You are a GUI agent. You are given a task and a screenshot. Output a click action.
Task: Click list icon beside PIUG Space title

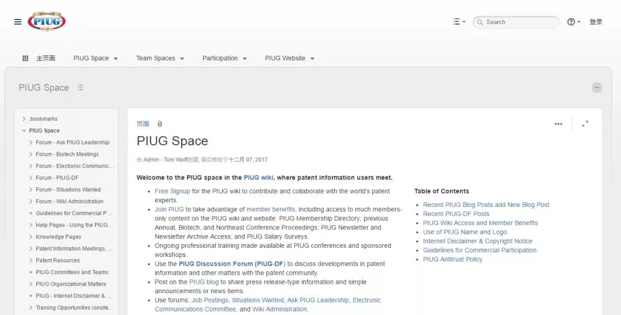[80, 87]
